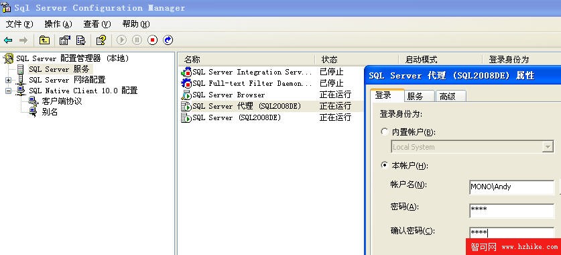Click the 别名 tree icon
This screenshot has height=255, width=561.
(34, 112)
